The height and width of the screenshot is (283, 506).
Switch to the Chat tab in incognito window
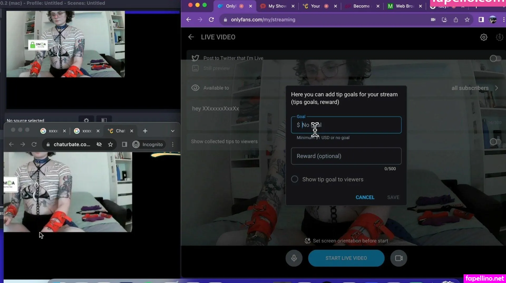[x=120, y=131]
